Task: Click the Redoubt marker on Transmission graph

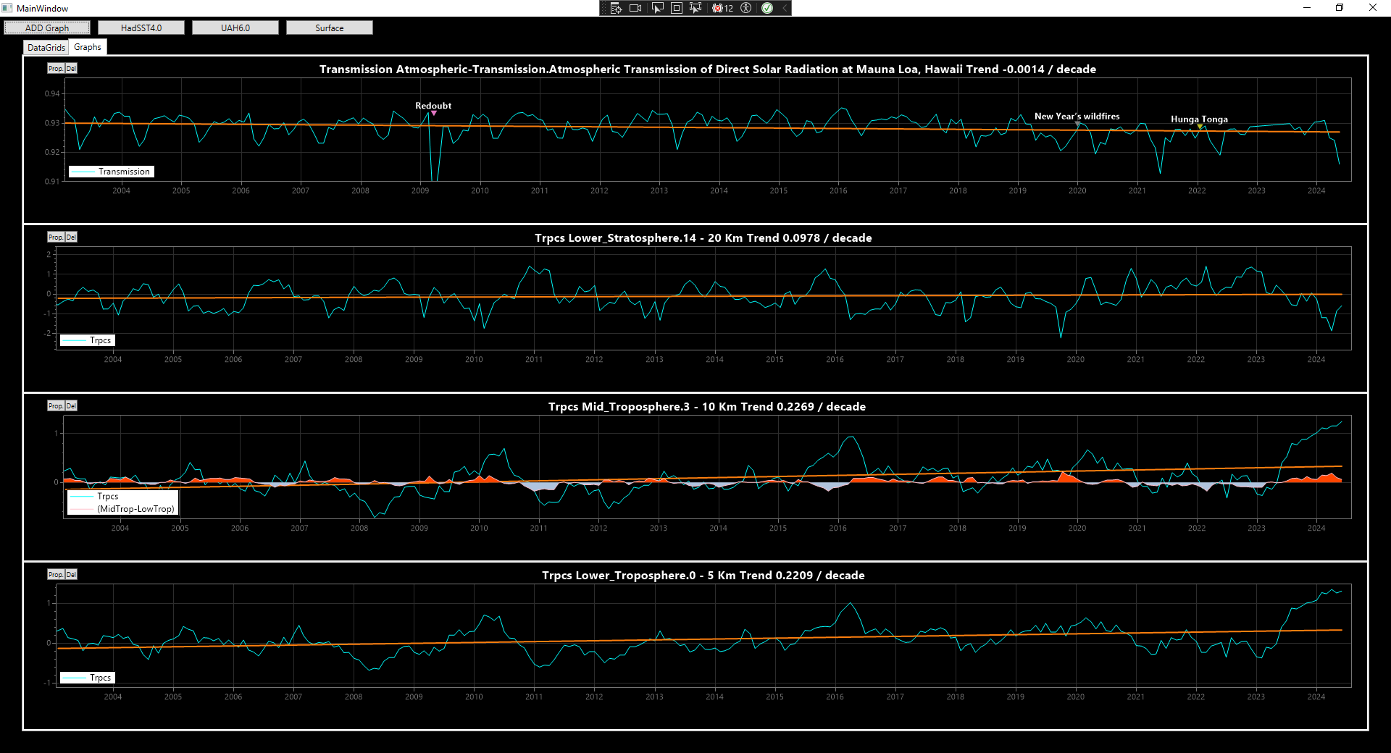Action: pyautogui.click(x=434, y=113)
